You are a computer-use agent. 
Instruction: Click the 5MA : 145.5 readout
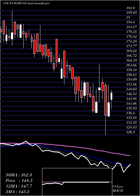click(x=18, y=192)
